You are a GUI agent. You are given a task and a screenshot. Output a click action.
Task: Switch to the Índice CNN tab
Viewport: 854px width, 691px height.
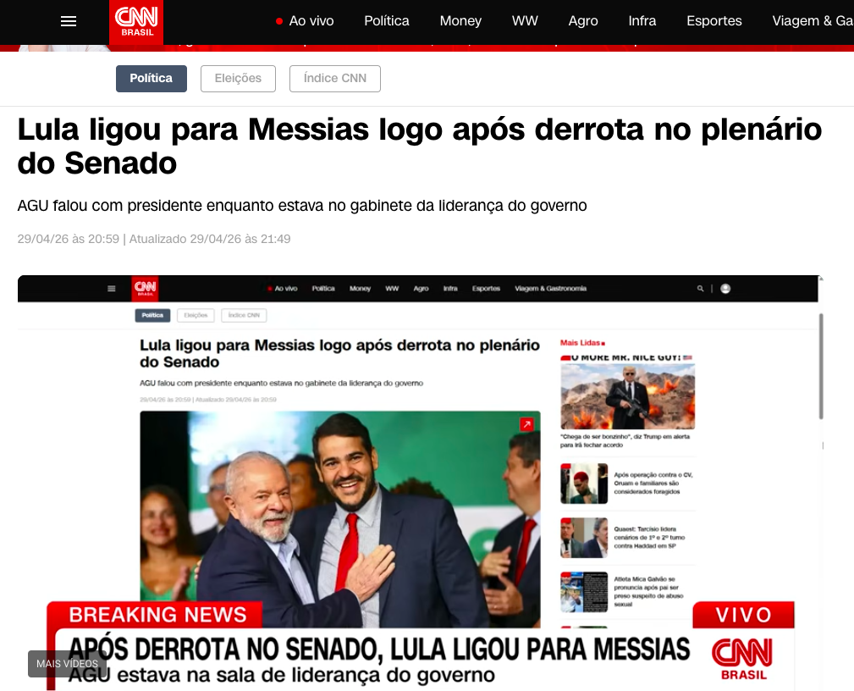335,79
